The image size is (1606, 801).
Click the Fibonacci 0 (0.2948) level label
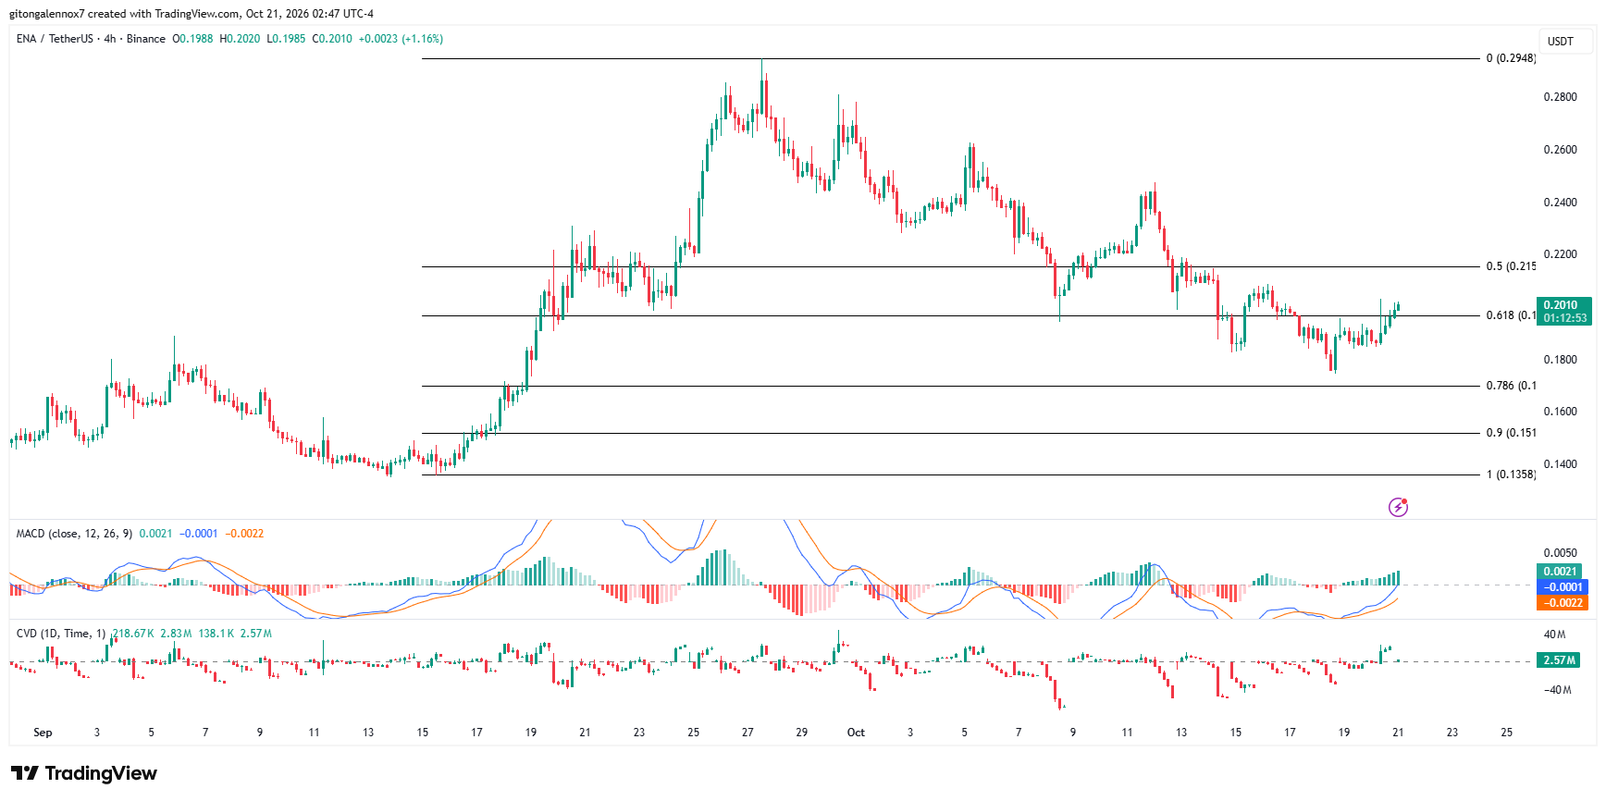pos(1511,58)
